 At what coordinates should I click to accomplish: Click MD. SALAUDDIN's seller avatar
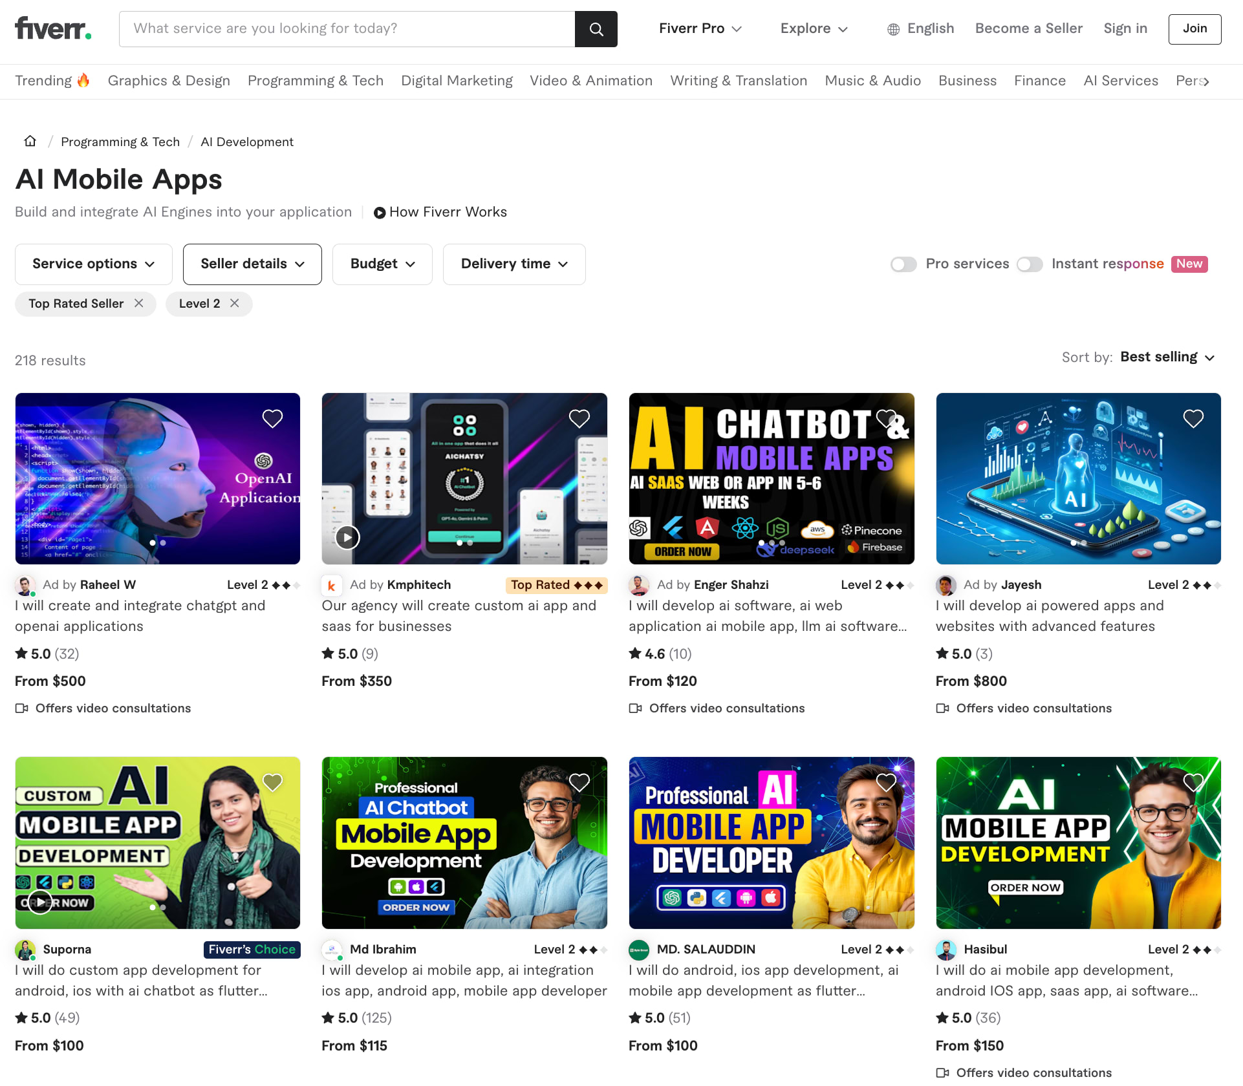[x=639, y=950]
